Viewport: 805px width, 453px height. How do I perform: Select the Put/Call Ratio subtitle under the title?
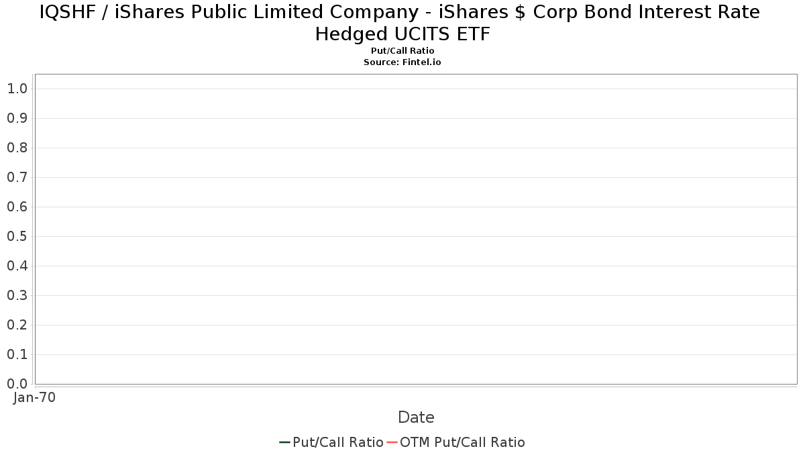click(402, 51)
